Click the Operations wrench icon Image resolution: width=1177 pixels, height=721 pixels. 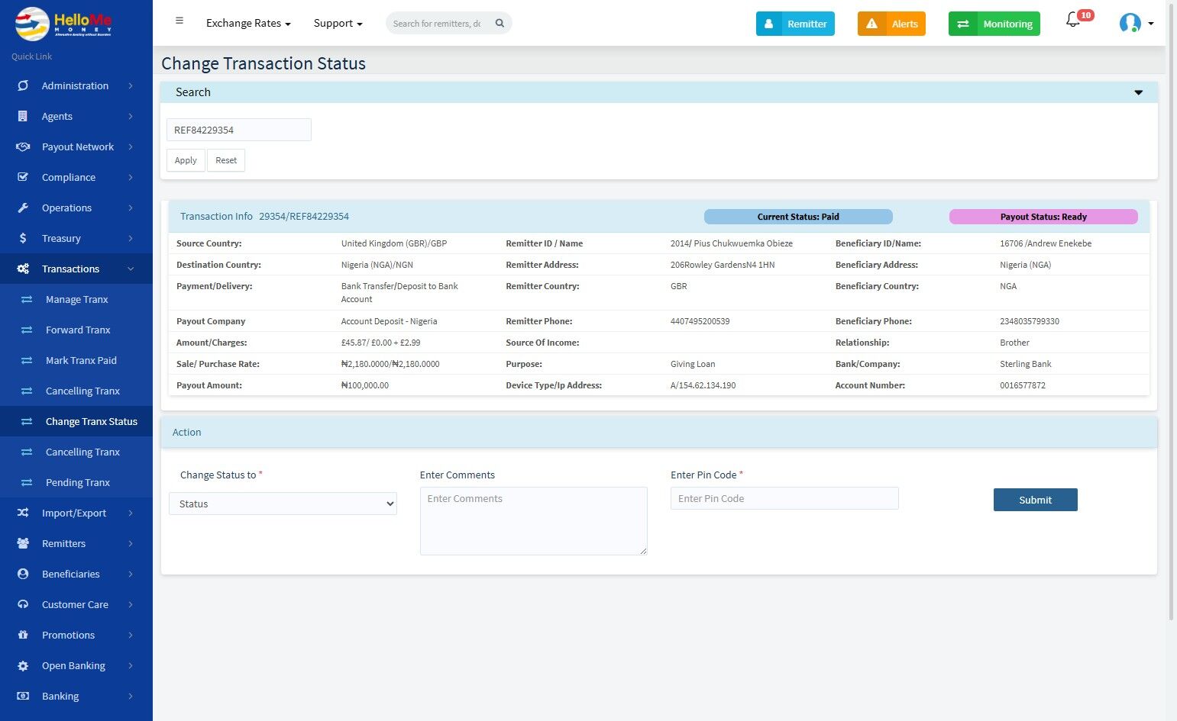point(23,208)
